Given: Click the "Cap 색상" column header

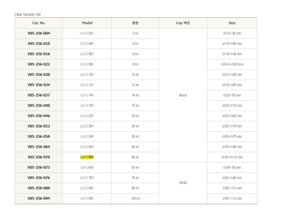Looking at the screenshot, I should click(x=183, y=23).
